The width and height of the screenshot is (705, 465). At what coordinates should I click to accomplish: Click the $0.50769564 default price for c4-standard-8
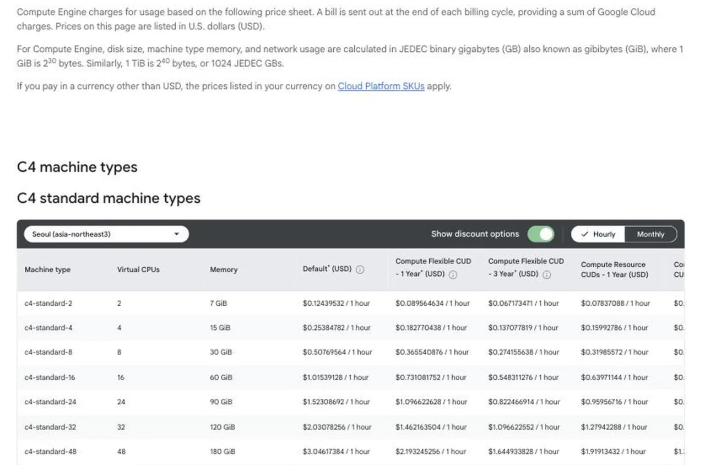pyautogui.click(x=337, y=352)
